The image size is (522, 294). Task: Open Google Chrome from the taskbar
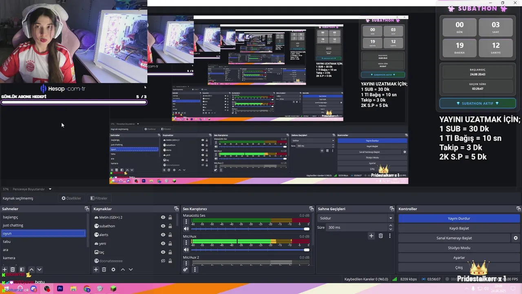[87, 289]
